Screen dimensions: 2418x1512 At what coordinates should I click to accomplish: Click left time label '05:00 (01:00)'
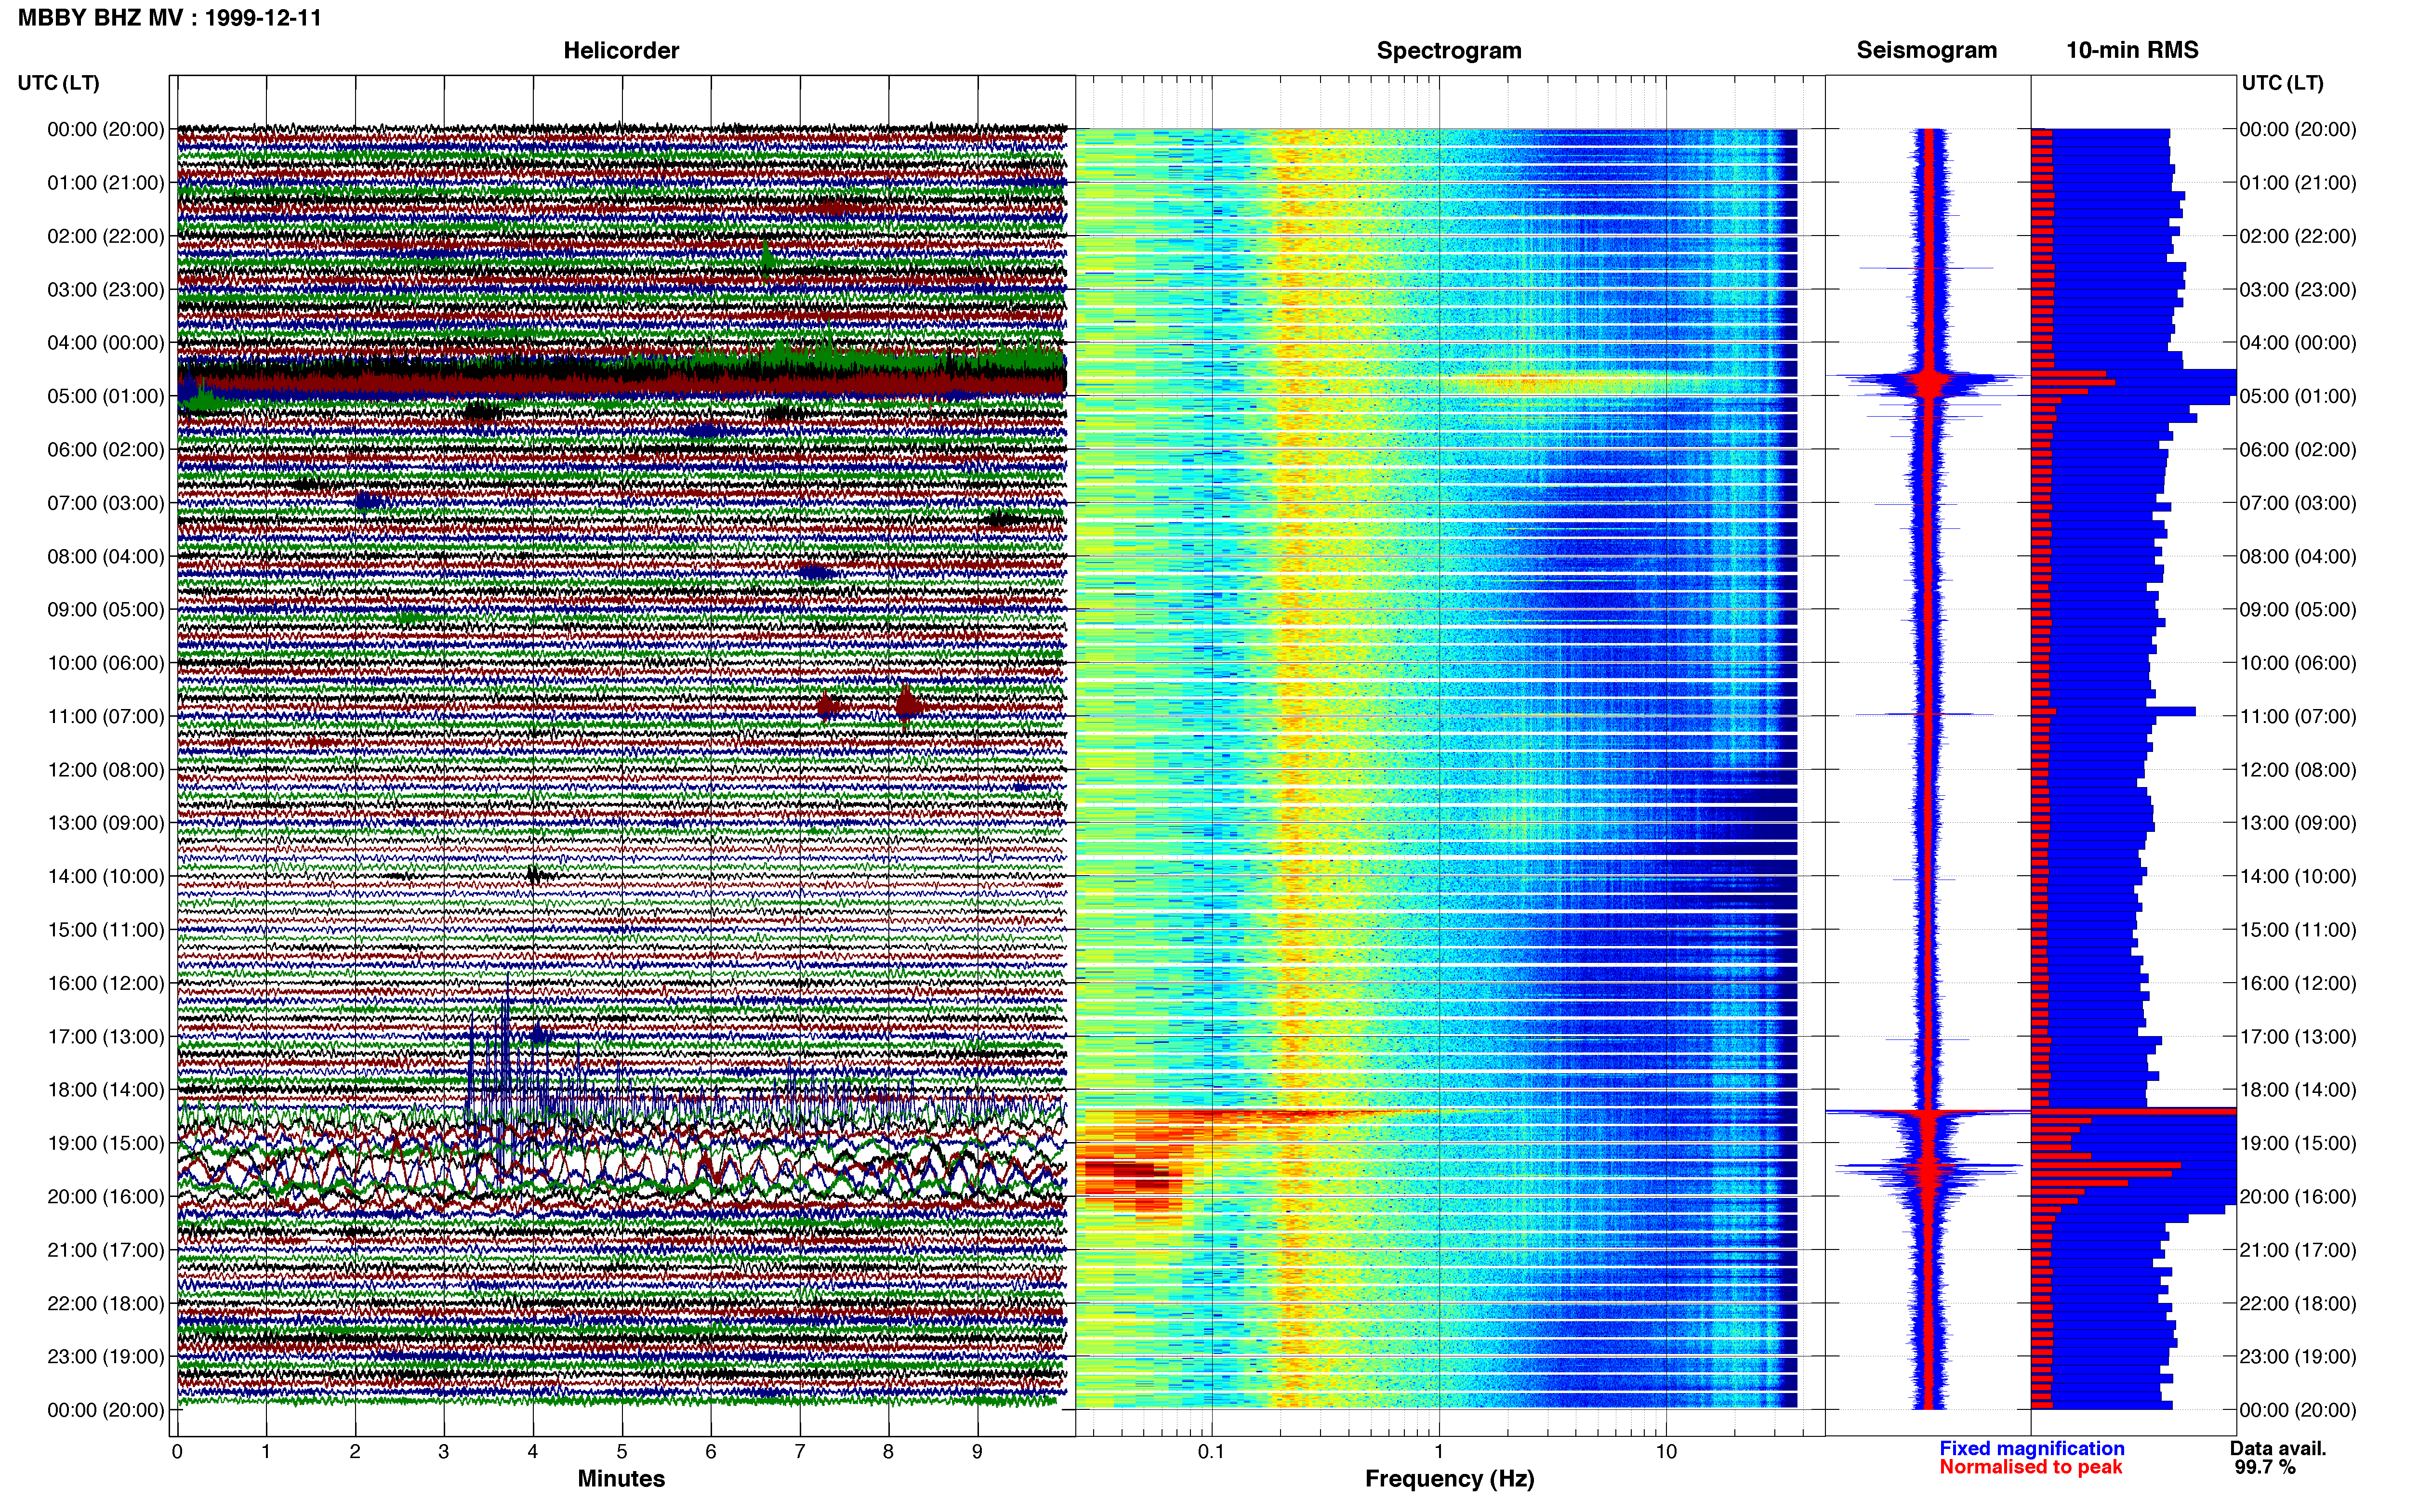click(x=106, y=396)
